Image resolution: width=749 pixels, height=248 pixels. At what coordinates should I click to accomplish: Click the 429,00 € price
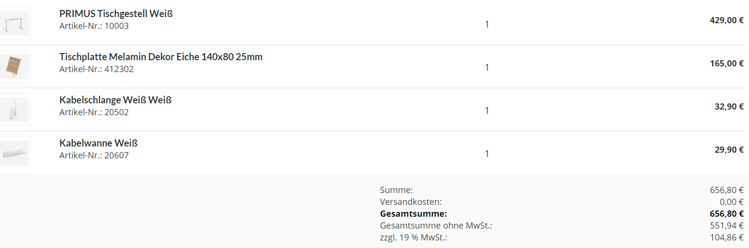pos(727,20)
